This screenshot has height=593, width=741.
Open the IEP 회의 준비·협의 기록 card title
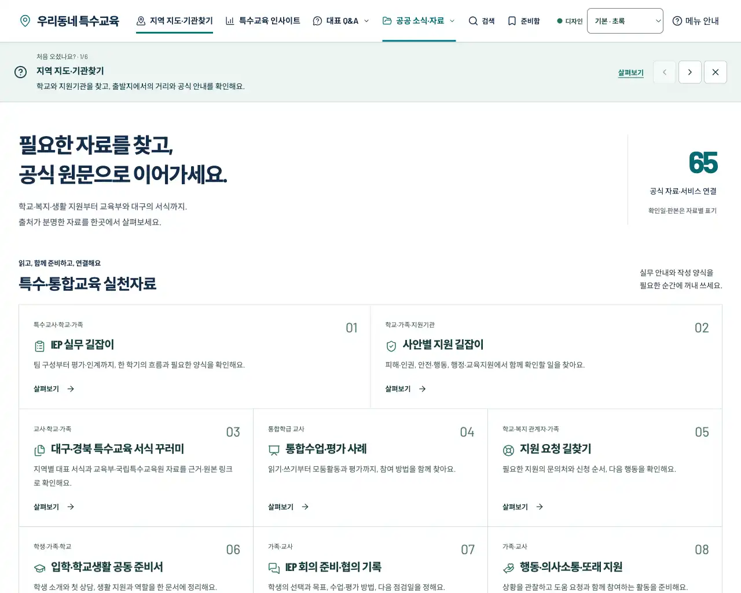coord(333,568)
